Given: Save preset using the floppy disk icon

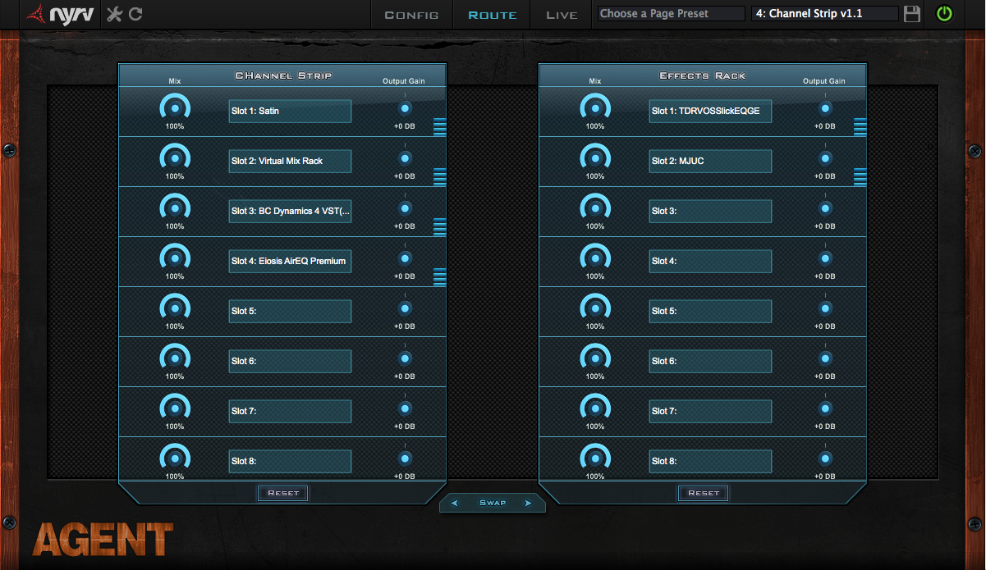Looking at the screenshot, I should coord(911,14).
